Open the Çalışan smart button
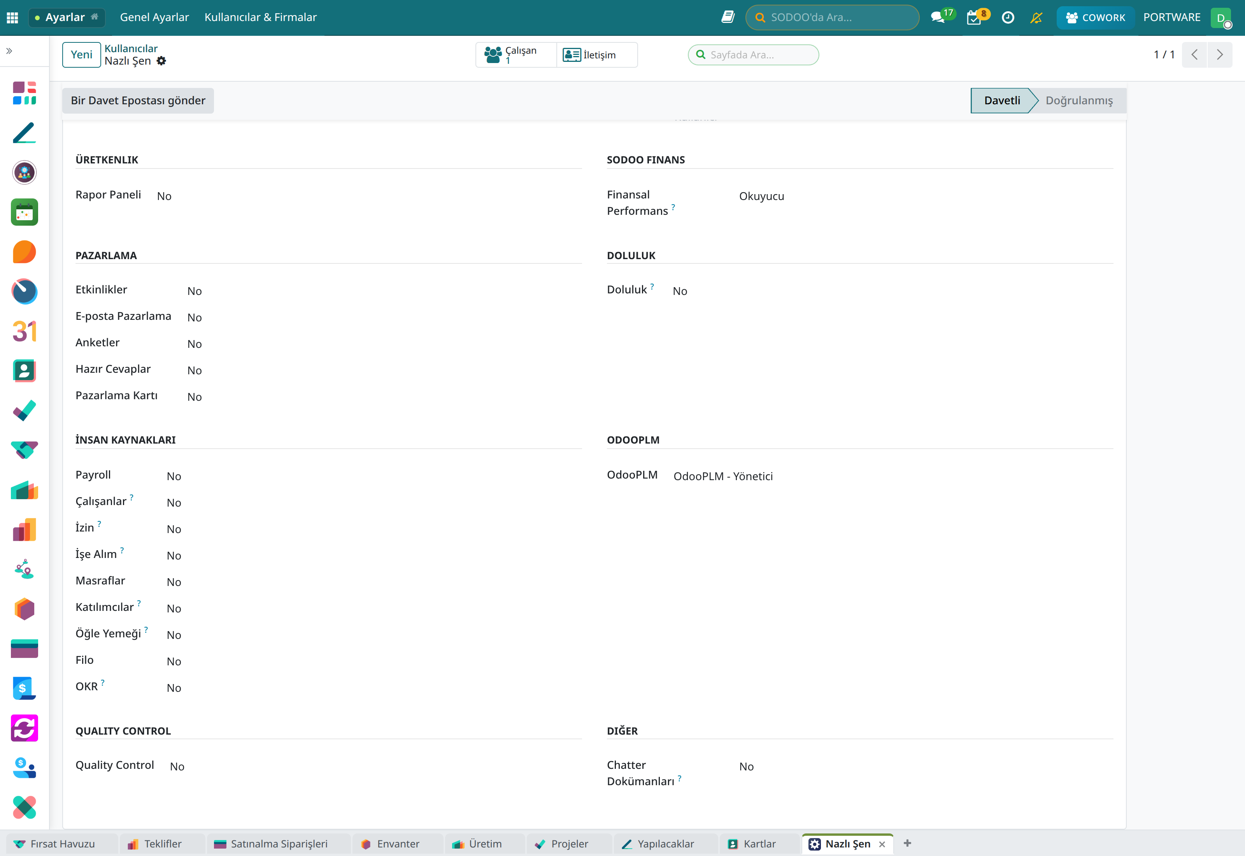Viewport: 1245px width, 856px height. pyautogui.click(x=516, y=55)
